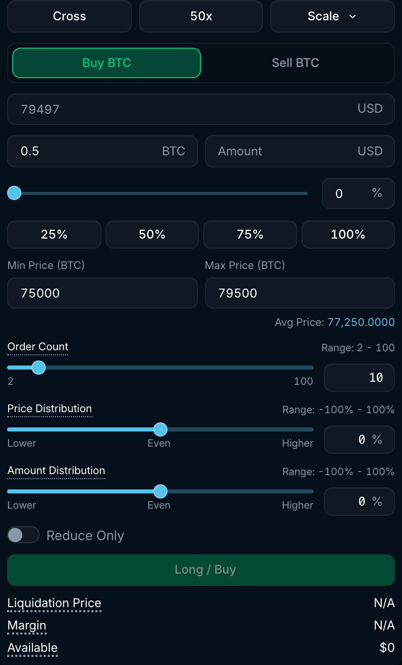The image size is (402, 665).
Task: Focus the 79497 USD price field
Action: click(201, 109)
